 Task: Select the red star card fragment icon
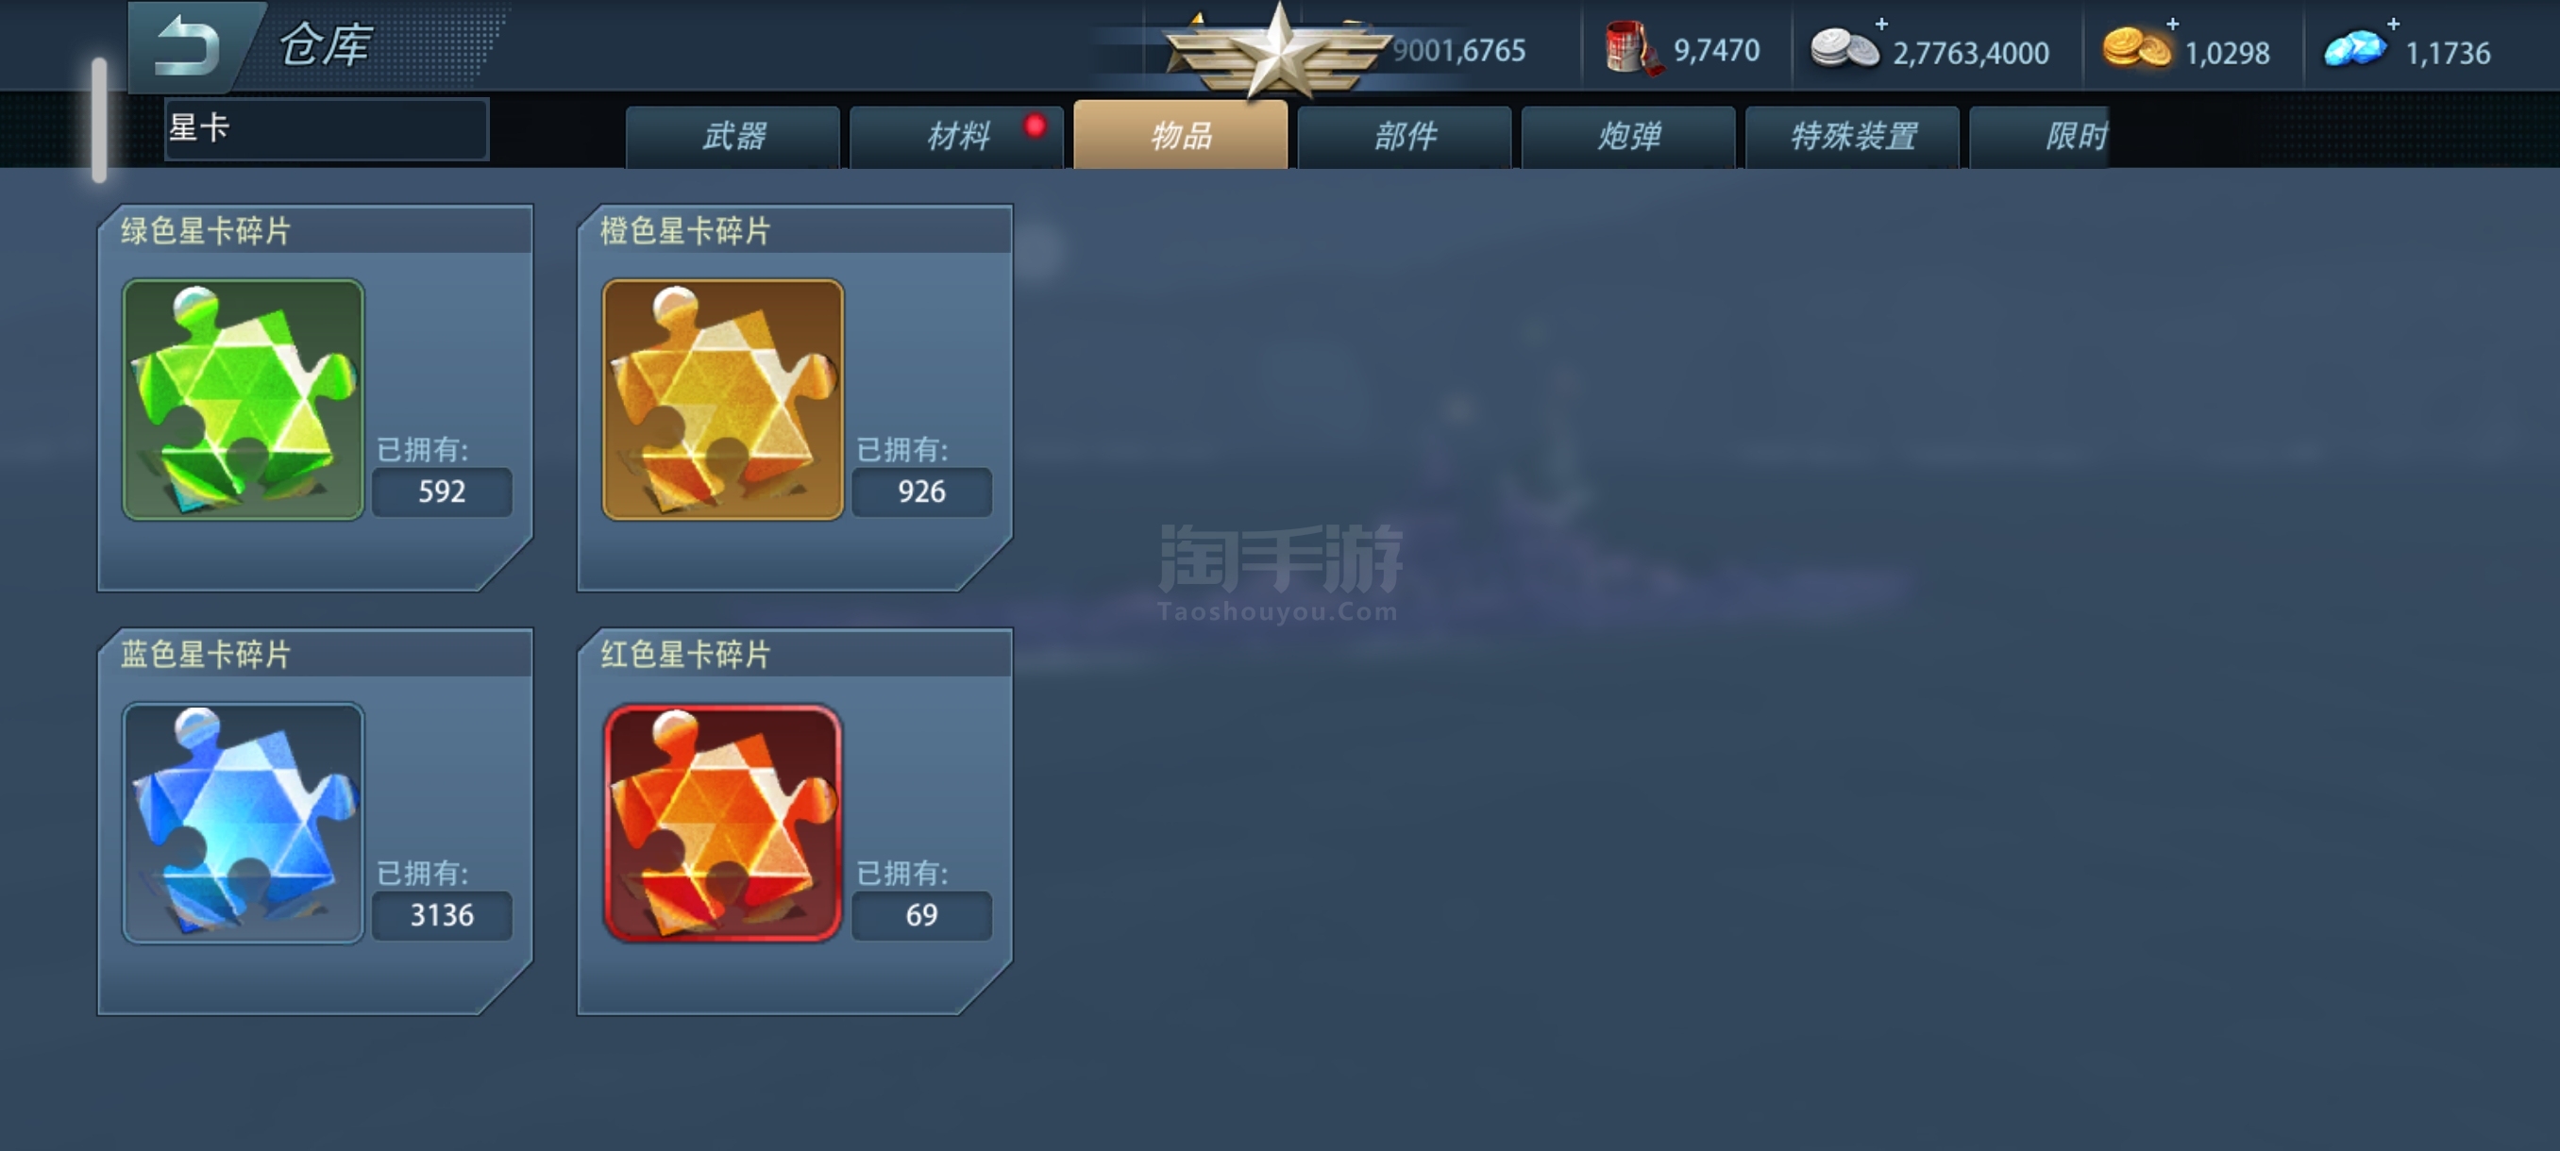click(723, 824)
